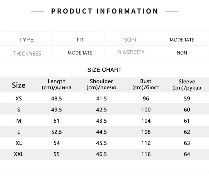This screenshot has width=209, height=176.
Task: Select the M size row label
Action: click(x=19, y=121)
